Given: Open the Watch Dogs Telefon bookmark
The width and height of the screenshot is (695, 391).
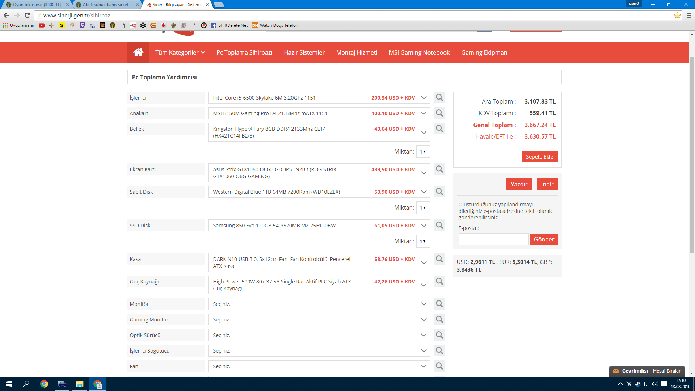Looking at the screenshot, I should click(277, 25).
